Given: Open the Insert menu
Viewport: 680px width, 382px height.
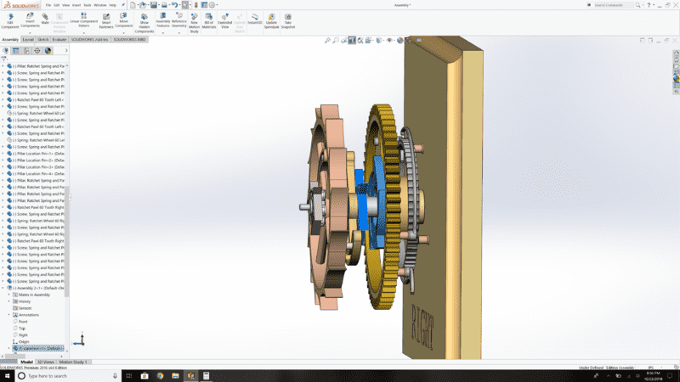Looking at the screenshot, I should tap(76, 4).
